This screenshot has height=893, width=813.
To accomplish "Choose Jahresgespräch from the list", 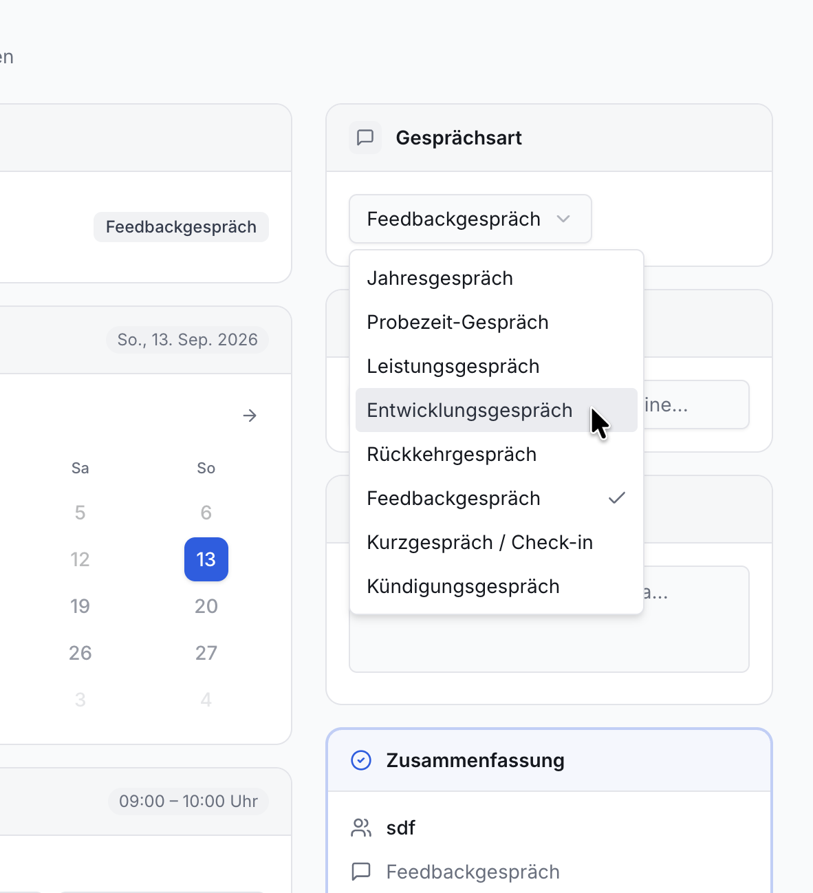I will pyautogui.click(x=497, y=278).
